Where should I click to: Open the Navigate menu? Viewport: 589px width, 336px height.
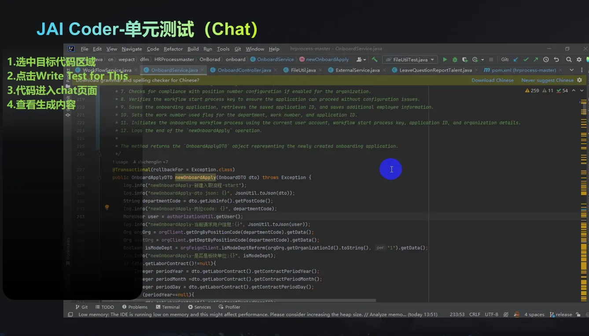[x=132, y=49]
